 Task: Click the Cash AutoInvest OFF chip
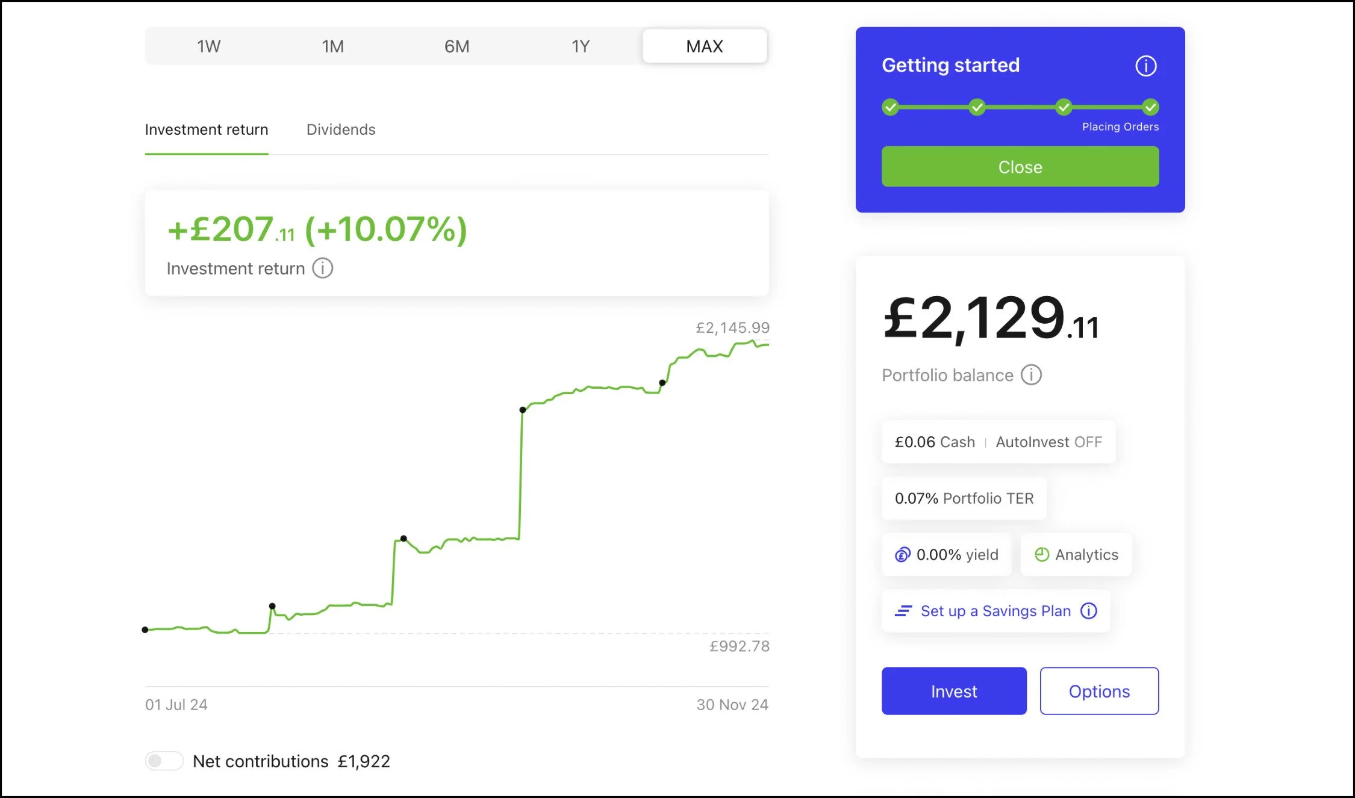point(998,442)
